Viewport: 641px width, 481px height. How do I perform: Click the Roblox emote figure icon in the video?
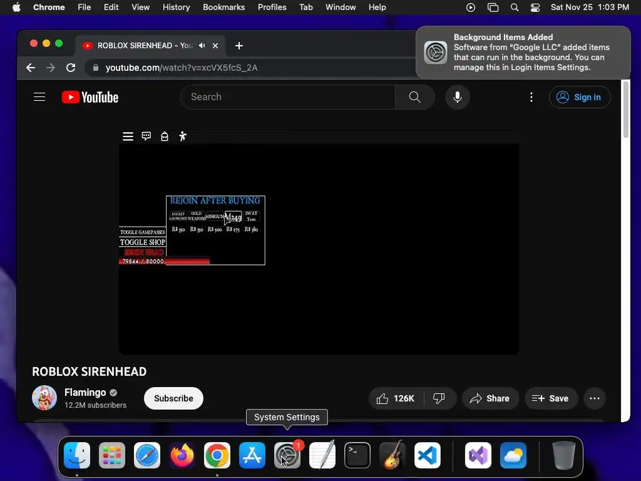point(183,136)
